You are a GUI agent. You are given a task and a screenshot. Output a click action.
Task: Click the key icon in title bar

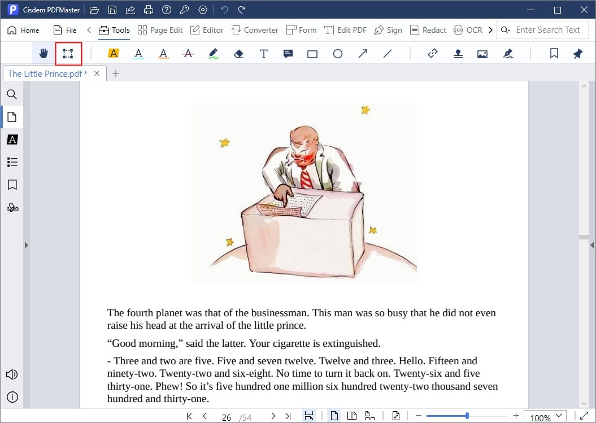point(185,10)
